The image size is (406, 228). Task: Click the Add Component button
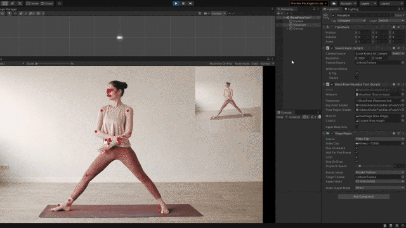point(363,196)
